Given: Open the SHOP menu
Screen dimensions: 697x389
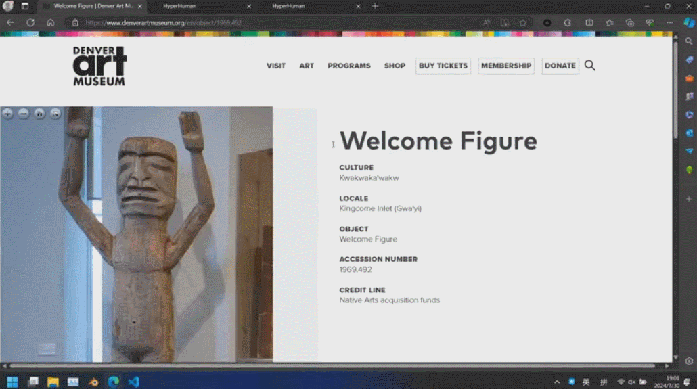Looking at the screenshot, I should point(395,66).
